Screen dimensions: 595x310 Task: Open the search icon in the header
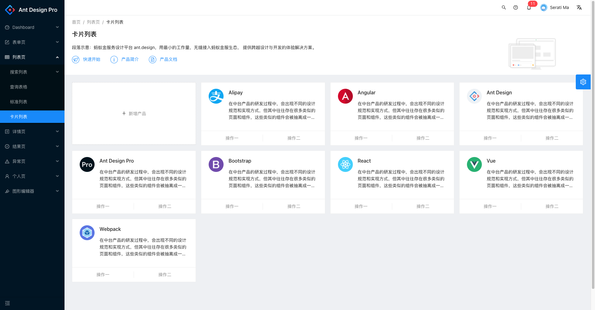(x=504, y=7)
